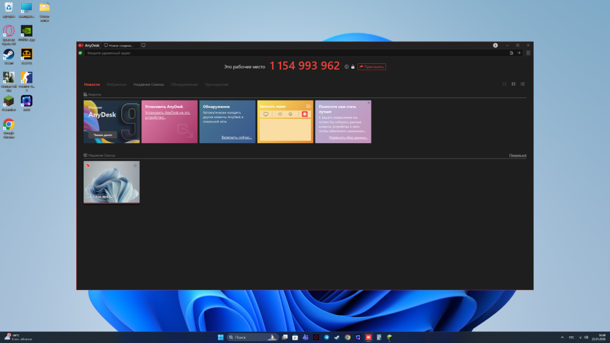Click the new session tab monitor icon
Screen dimensions: 610x343
[x=143, y=46]
